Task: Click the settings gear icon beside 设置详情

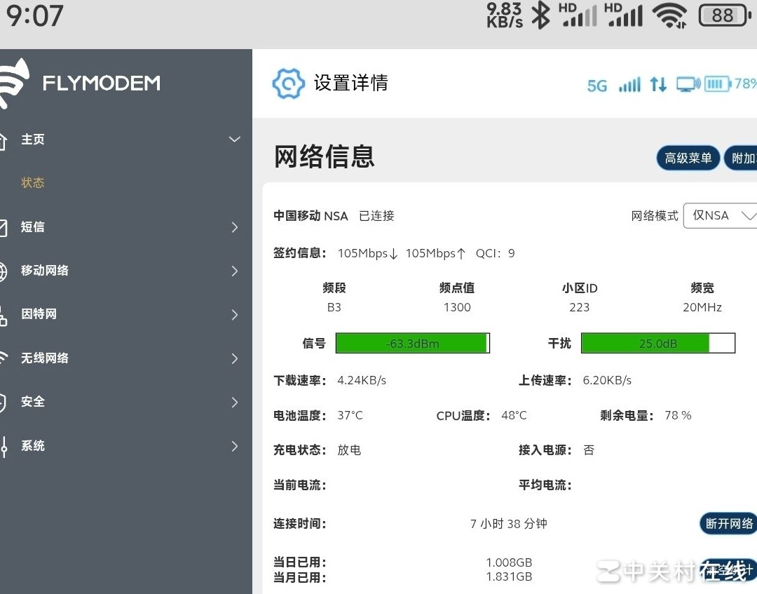Action: click(x=288, y=83)
